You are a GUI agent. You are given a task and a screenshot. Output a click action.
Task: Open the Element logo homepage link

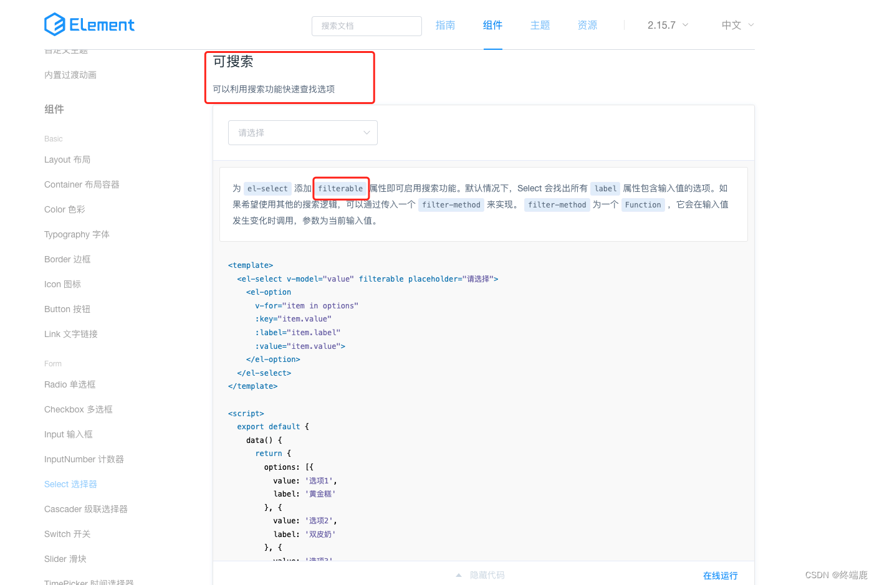[x=89, y=25]
